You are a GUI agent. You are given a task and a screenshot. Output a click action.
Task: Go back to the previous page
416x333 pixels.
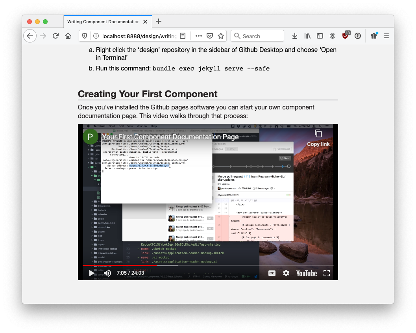pyautogui.click(x=30, y=36)
